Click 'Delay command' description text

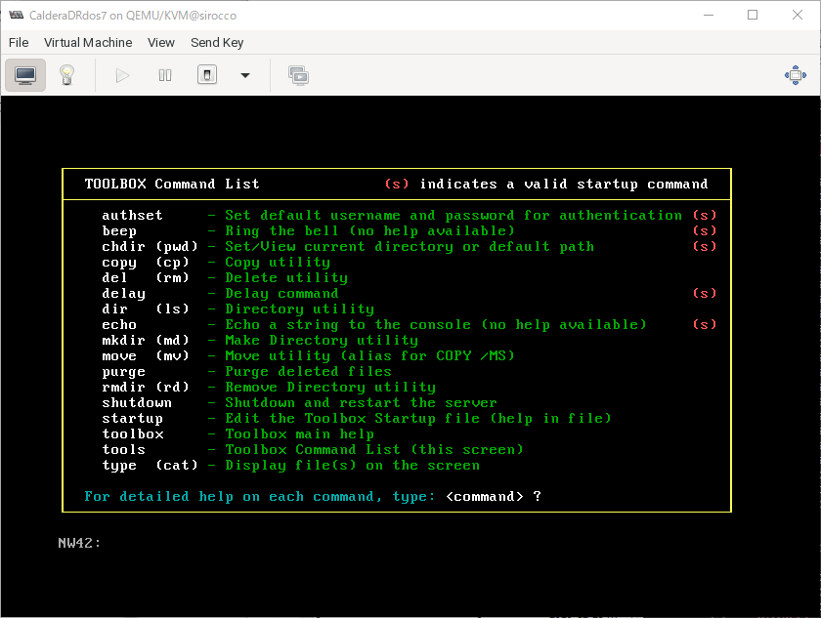pos(281,293)
